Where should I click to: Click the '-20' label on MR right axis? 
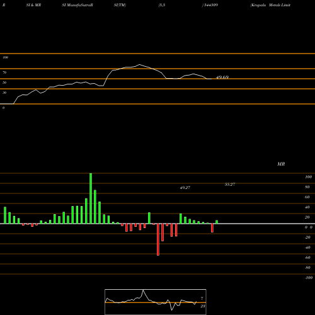(x=307, y=238)
